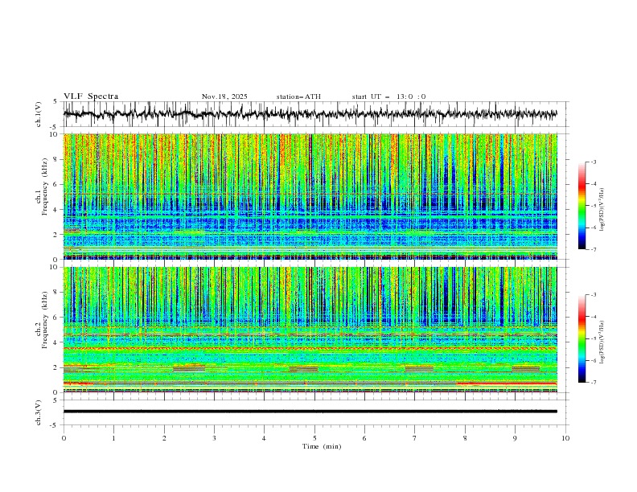The height and width of the screenshot is (492, 637).
Task: Click the "-3" value on the upper colorbar
Action: (593, 162)
